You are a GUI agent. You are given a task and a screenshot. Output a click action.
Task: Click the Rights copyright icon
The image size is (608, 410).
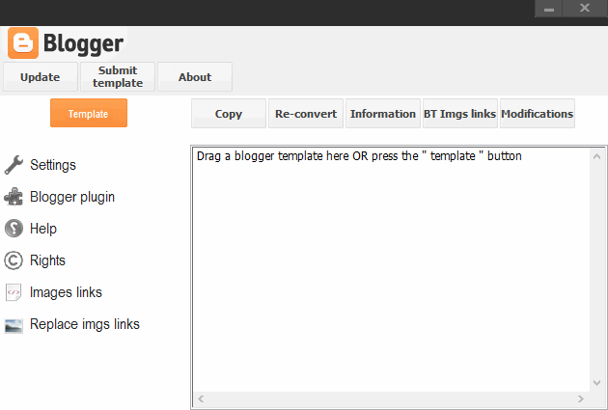pyautogui.click(x=14, y=260)
